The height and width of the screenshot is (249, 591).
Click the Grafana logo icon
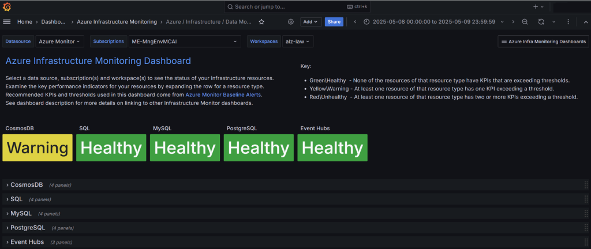[6, 7]
